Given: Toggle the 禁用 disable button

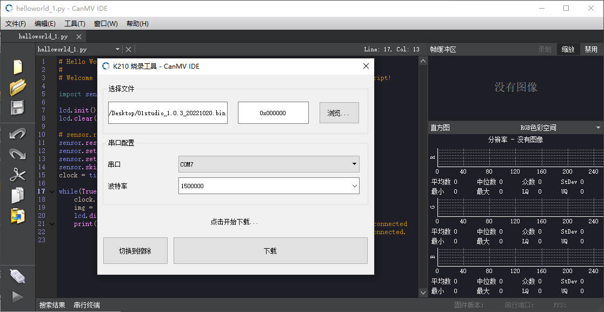Looking at the screenshot, I should (x=591, y=49).
